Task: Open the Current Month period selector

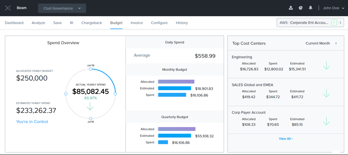Action: (321, 43)
